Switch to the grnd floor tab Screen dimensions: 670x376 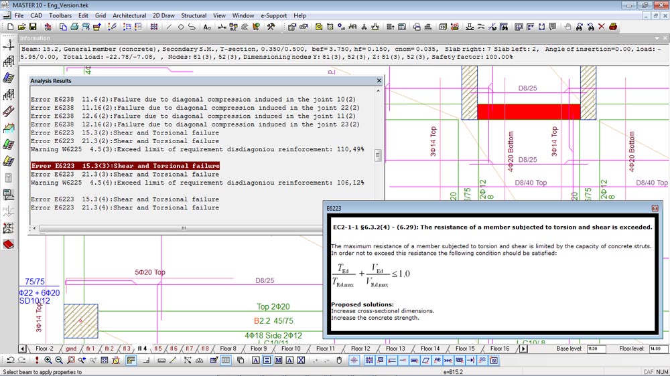tap(71, 349)
